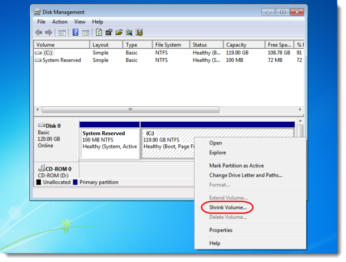Click the Healthy (B... status cell
346x262 pixels.
point(206,53)
